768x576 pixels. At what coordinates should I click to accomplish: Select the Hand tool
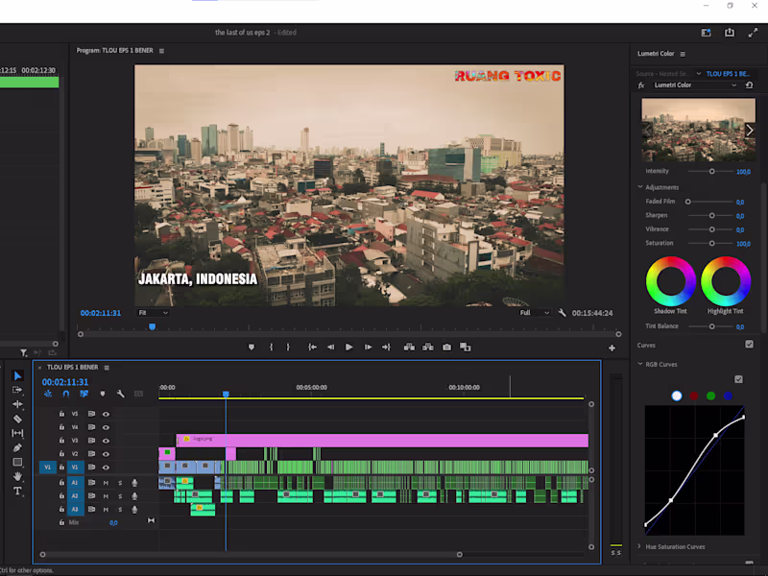tap(17, 476)
